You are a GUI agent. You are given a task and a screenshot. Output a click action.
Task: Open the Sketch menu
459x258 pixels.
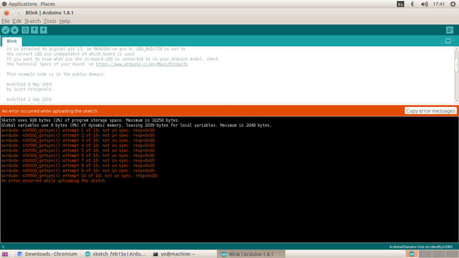[x=33, y=21]
